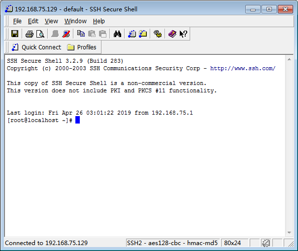Minimize the SSH Secure Shell window
Screen dimensions: 298x251
coord(253,9)
